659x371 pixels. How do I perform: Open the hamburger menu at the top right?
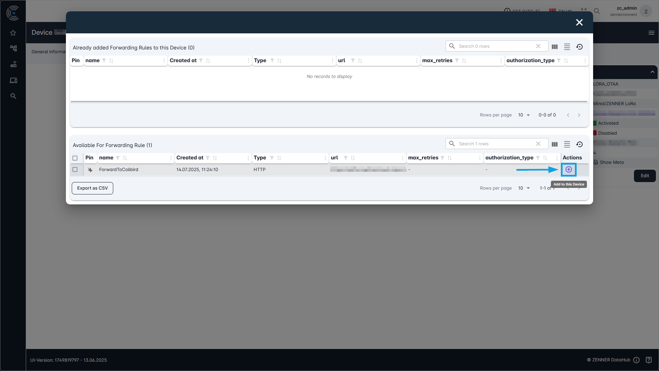coord(652,33)
